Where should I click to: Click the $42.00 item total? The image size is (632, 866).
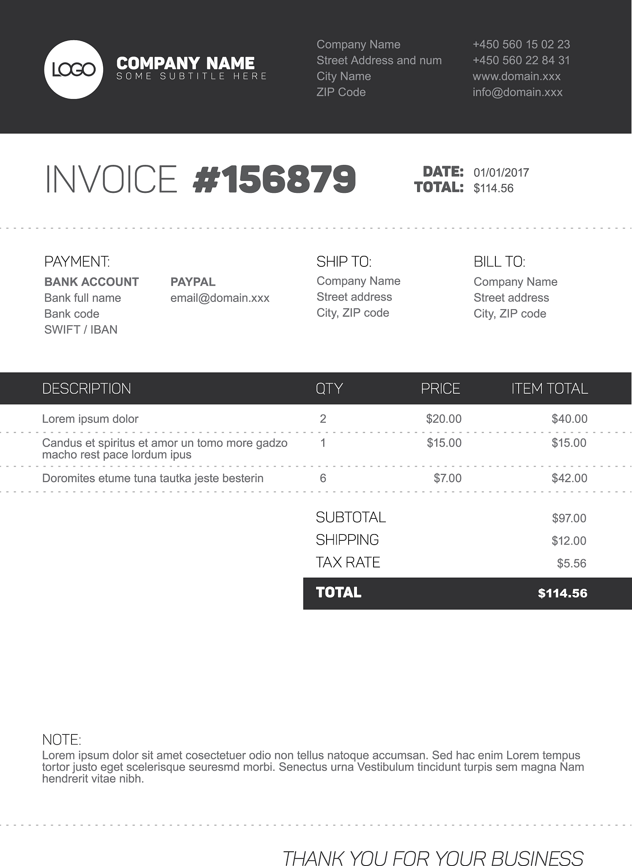pos(569,478)
